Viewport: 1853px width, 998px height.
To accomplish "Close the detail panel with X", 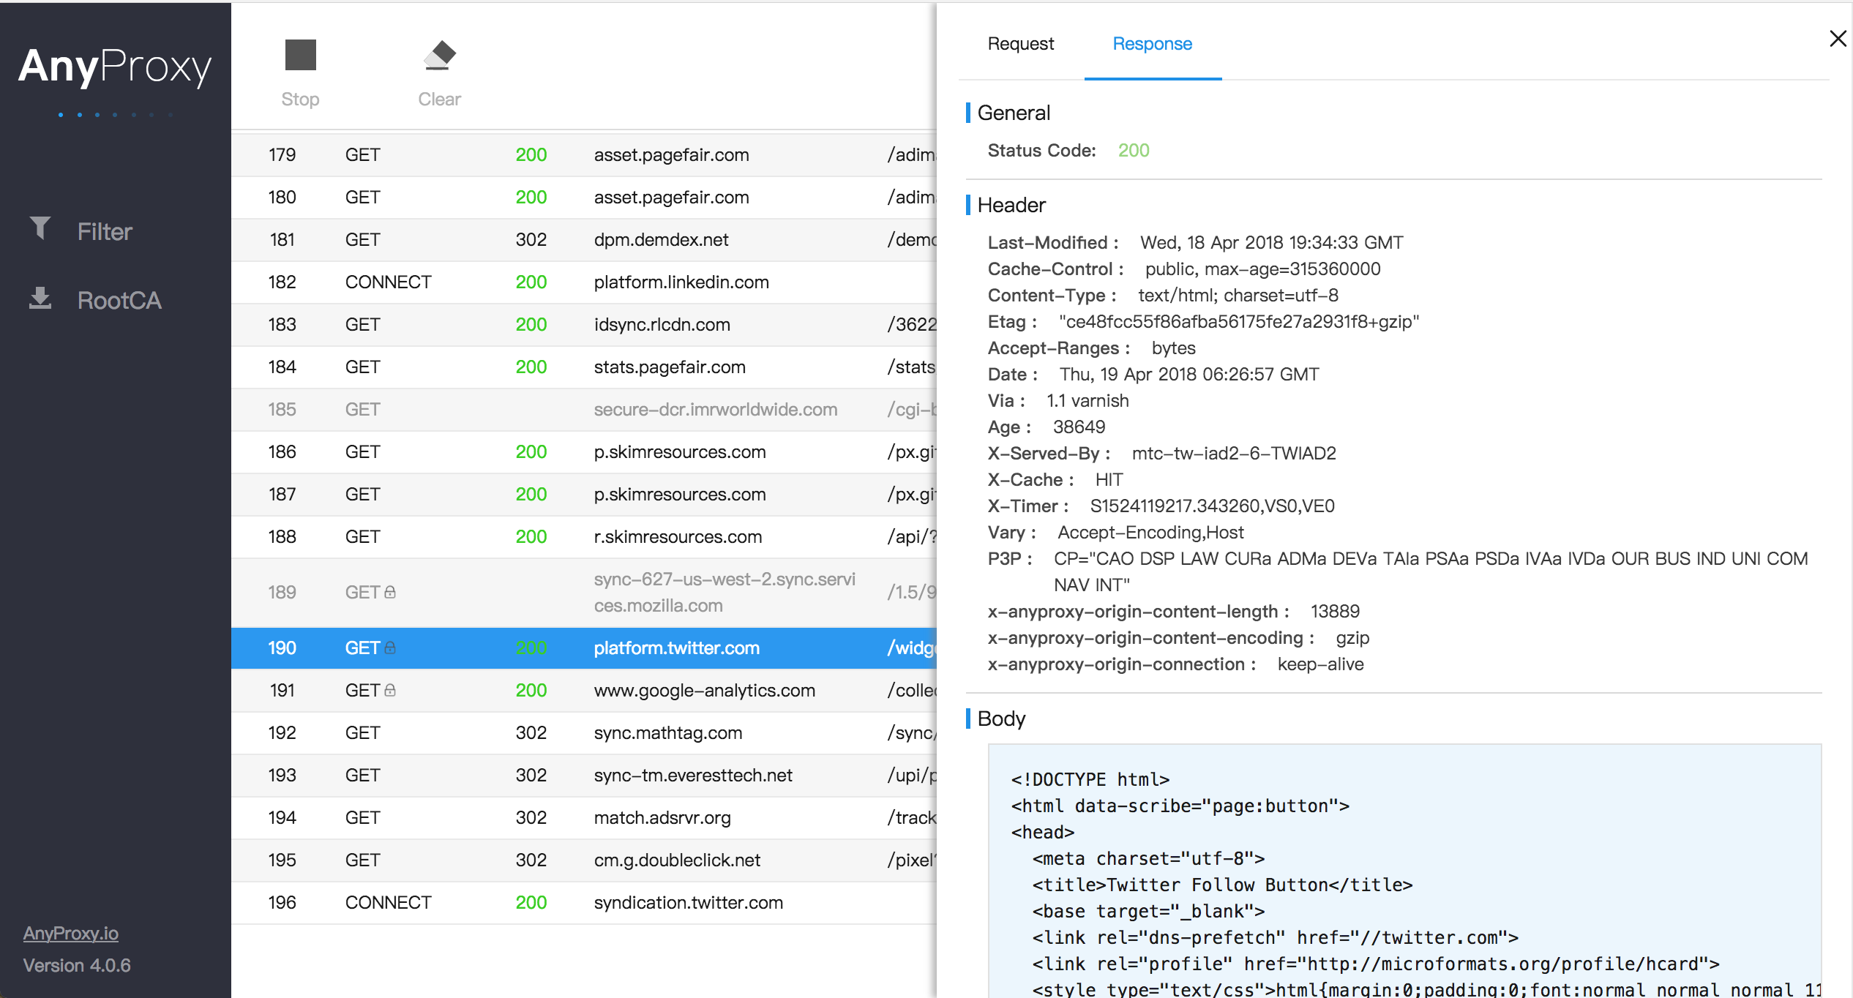I will 1838,40.
